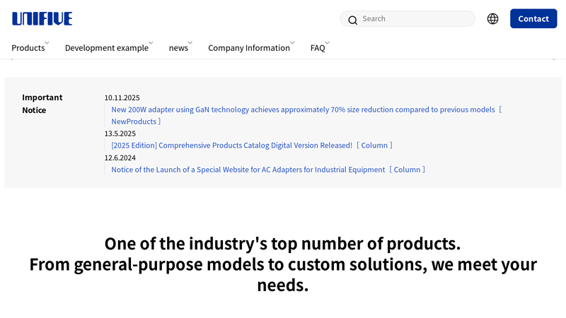Expand the Development example chevron
The width and height of the screenshot is (566, 318).
coord(151,43)
